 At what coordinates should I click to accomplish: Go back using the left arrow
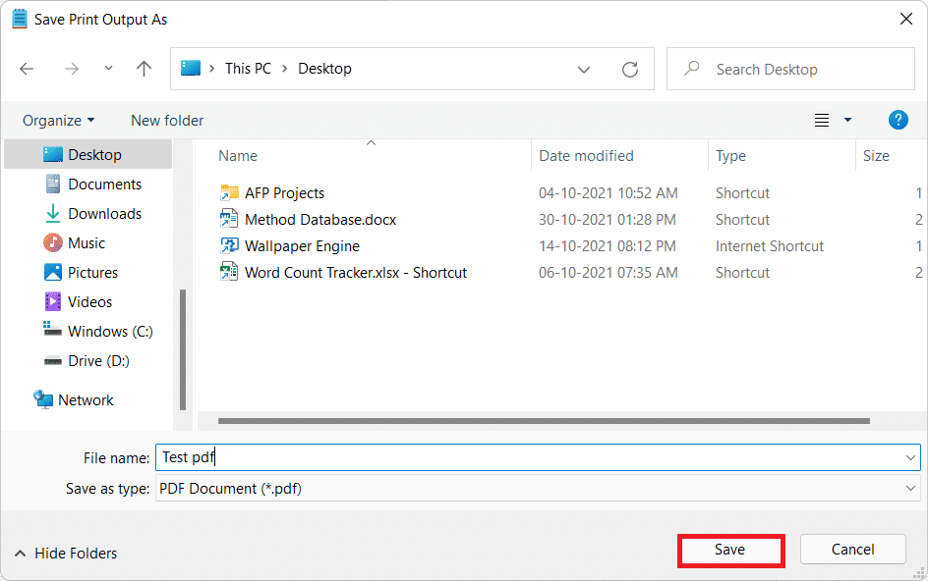pos(27,69)
